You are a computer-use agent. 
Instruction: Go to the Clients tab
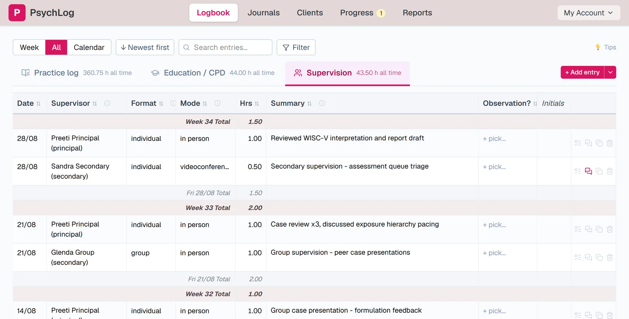click(310, 13)
